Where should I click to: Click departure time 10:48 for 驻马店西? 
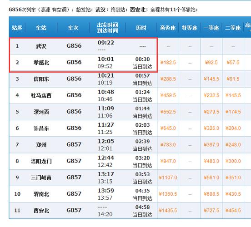coord(106,92)
